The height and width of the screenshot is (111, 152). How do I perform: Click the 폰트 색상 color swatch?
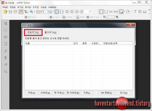click(x=26, y=17)
